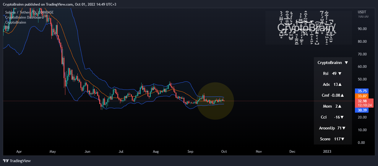Screen dimensions: 378x166
Task: Click the 12:10:24 countdown timer label
Action: [364, 105]
